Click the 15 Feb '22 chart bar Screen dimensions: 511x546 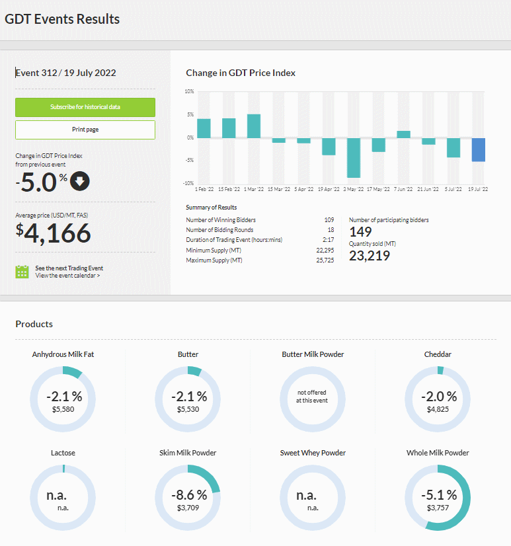[229, 128]
